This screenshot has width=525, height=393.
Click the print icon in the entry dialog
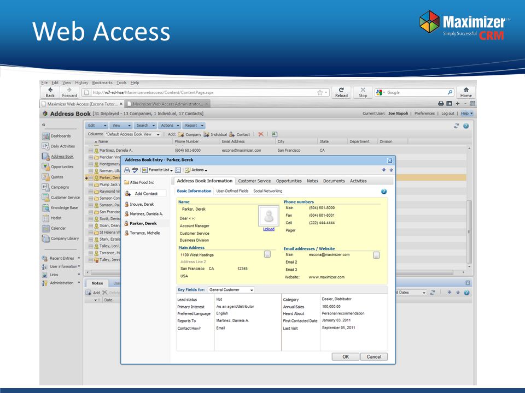coord(127,170)
